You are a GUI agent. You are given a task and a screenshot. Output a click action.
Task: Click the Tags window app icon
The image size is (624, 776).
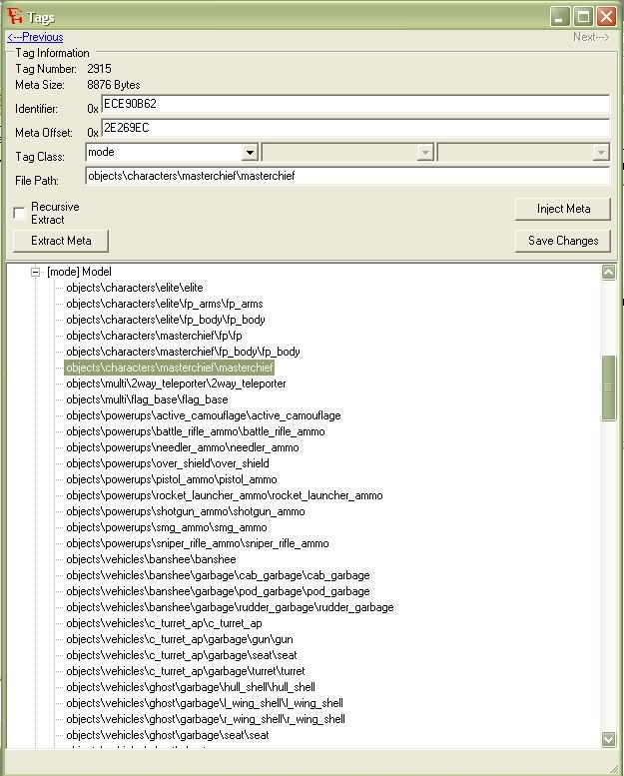point(15,16)
